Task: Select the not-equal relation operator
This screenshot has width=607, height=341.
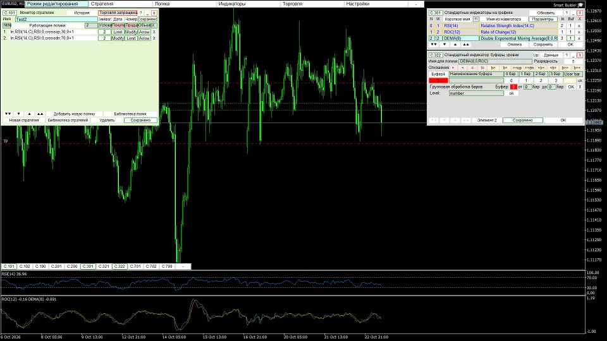Action: (482, 68)
